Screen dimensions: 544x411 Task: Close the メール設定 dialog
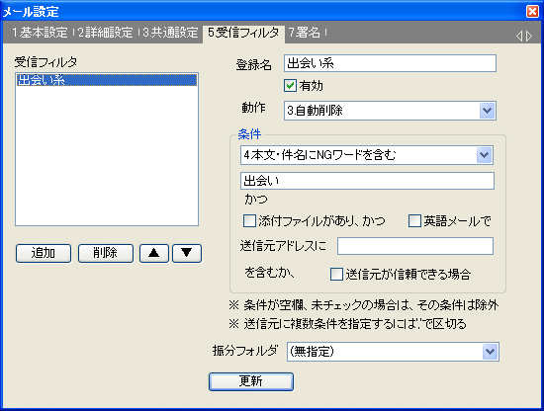[x=532, y=12]
